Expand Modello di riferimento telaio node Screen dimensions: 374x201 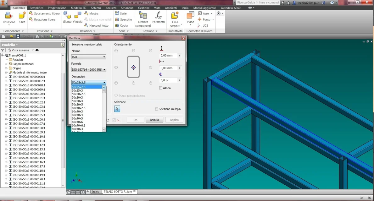[6, 73]
